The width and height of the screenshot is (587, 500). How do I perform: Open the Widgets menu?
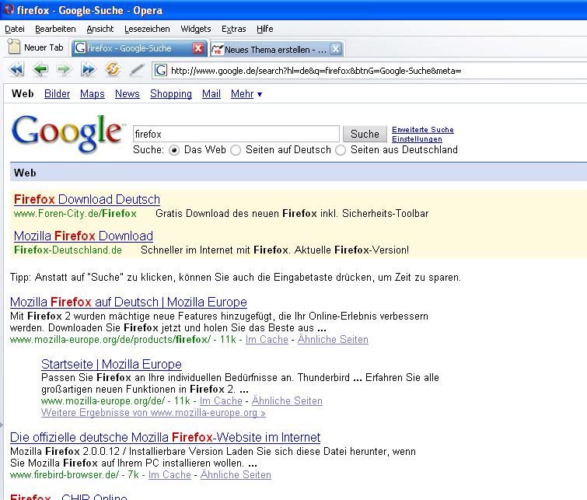coord(196,29)
